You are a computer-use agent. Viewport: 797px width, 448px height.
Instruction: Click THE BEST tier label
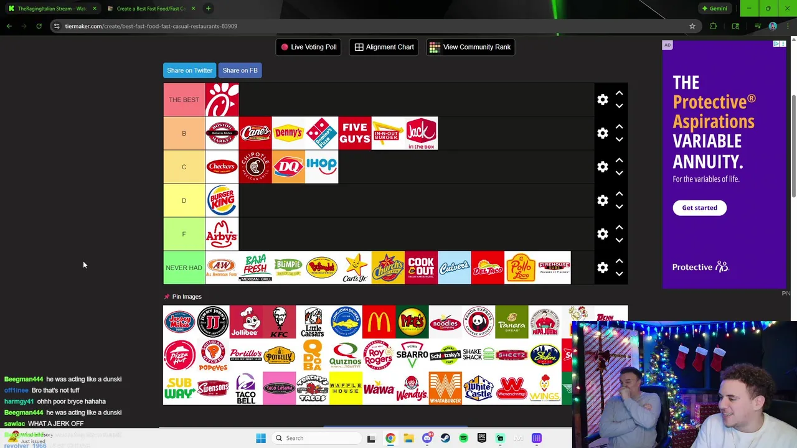pos(184,100)
